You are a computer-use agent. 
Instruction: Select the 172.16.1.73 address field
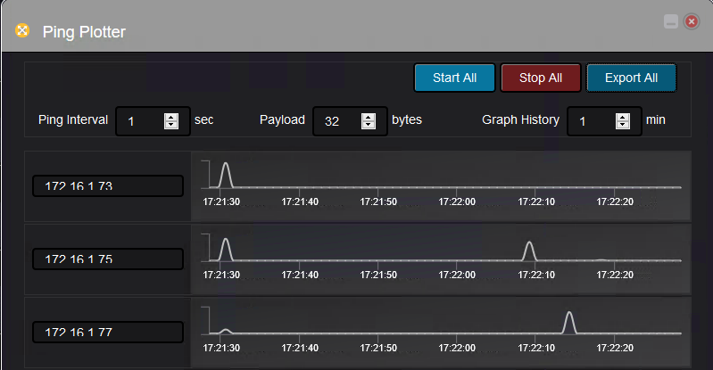pyautogui.click(x=108, y=186)
